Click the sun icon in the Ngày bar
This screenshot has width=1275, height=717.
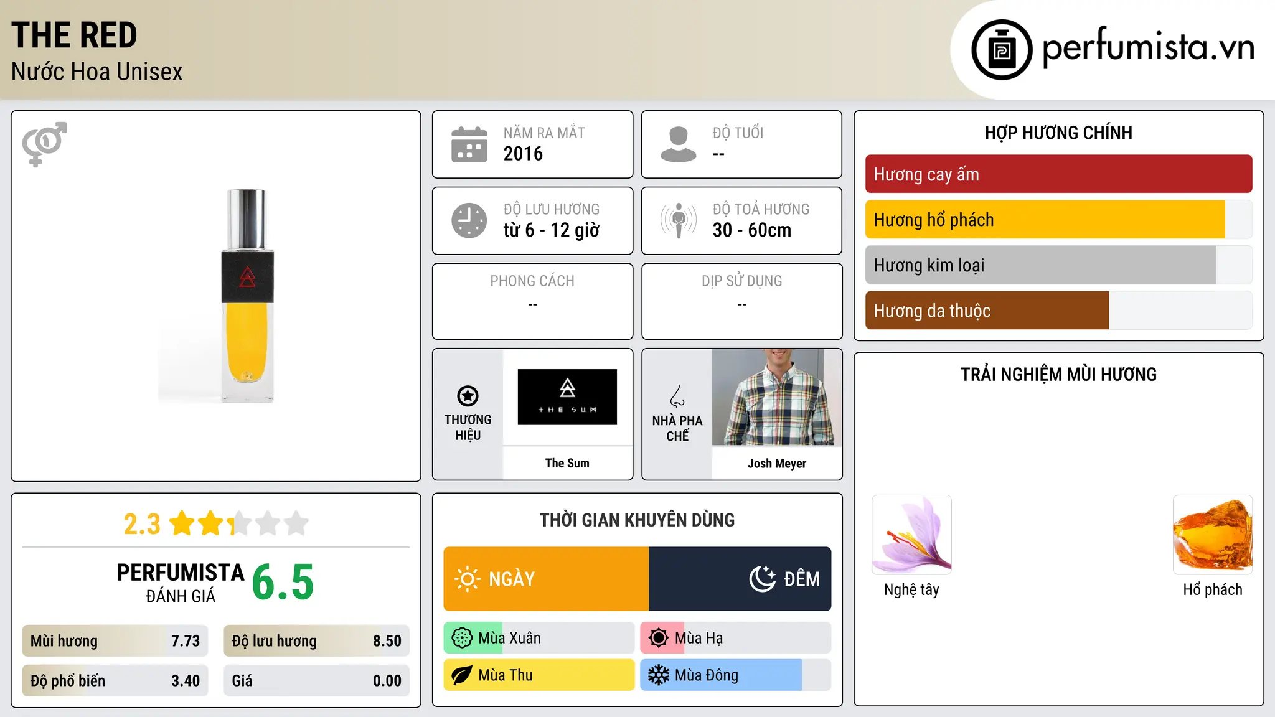point(467,579)
